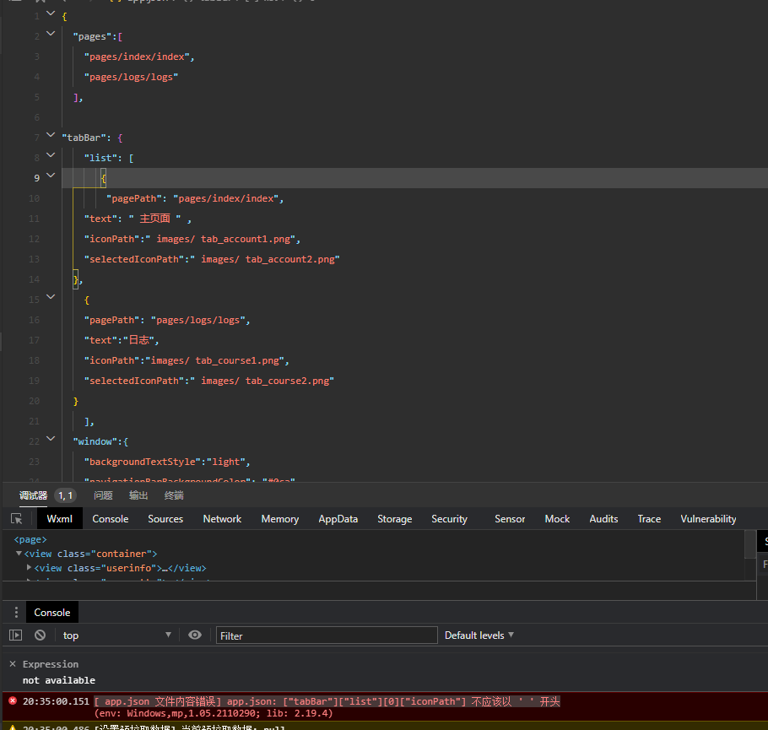Expand the view class="container" node
768x730 pixels.
(19, 554)
